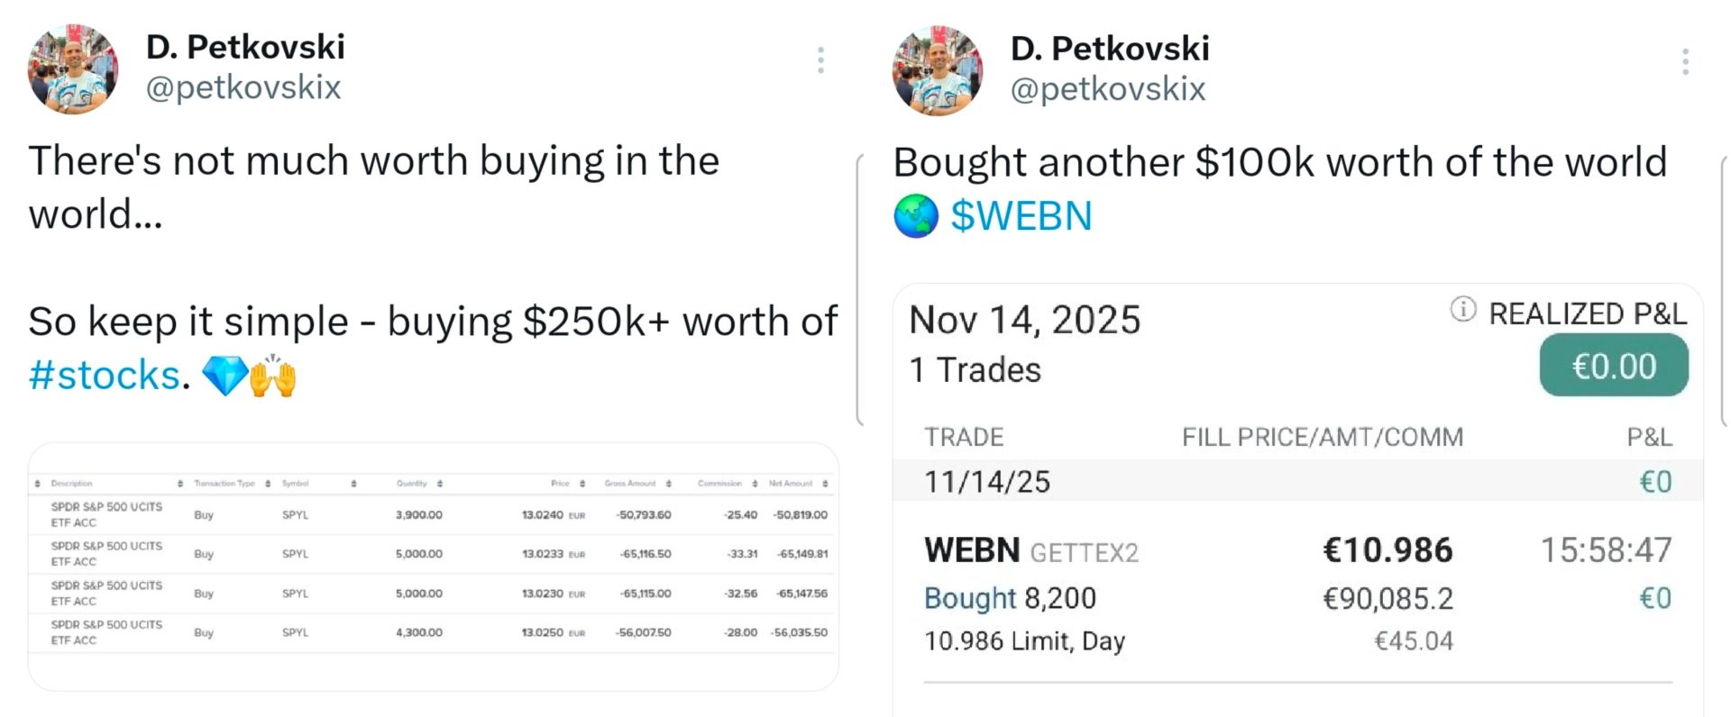Viewport: 1731px width, 717px height.
Task: Sort the Symbol column
Action: point(353,483)
